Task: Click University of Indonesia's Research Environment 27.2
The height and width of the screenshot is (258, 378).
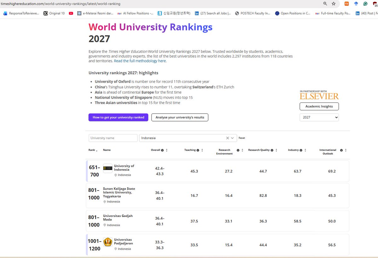Action: (229, 171)
